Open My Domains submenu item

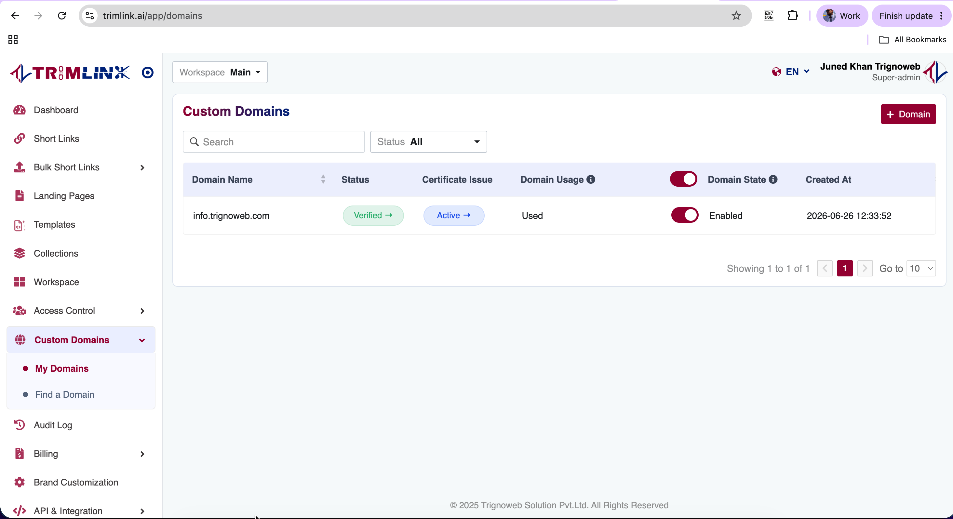click(x=62, y=368)
